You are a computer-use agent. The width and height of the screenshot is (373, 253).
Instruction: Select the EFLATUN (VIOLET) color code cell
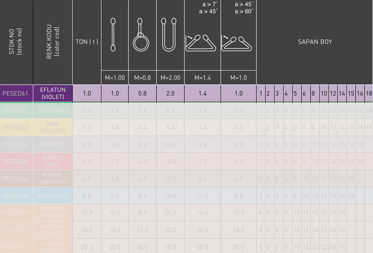[x=53, y=93]
